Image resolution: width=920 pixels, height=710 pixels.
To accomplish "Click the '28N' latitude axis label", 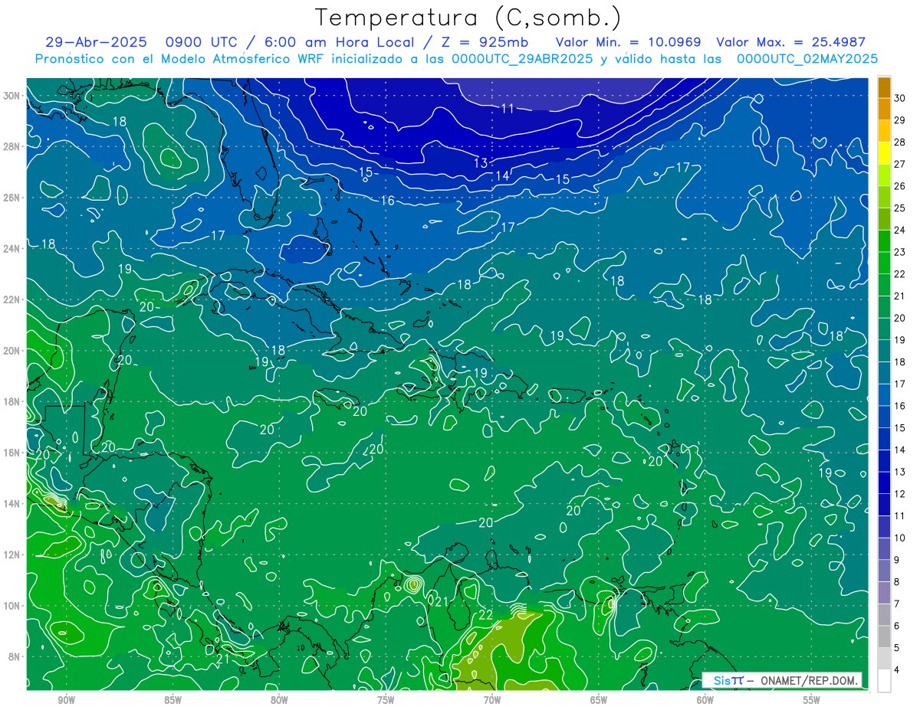I will click(x=12, y=146).
